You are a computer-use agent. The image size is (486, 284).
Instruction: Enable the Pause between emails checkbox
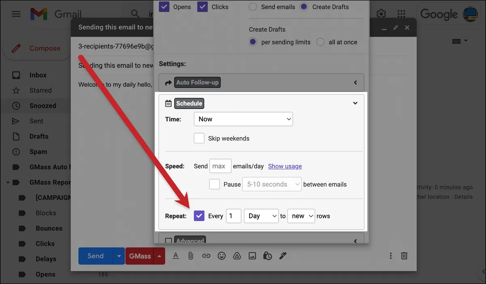(215, 184)
